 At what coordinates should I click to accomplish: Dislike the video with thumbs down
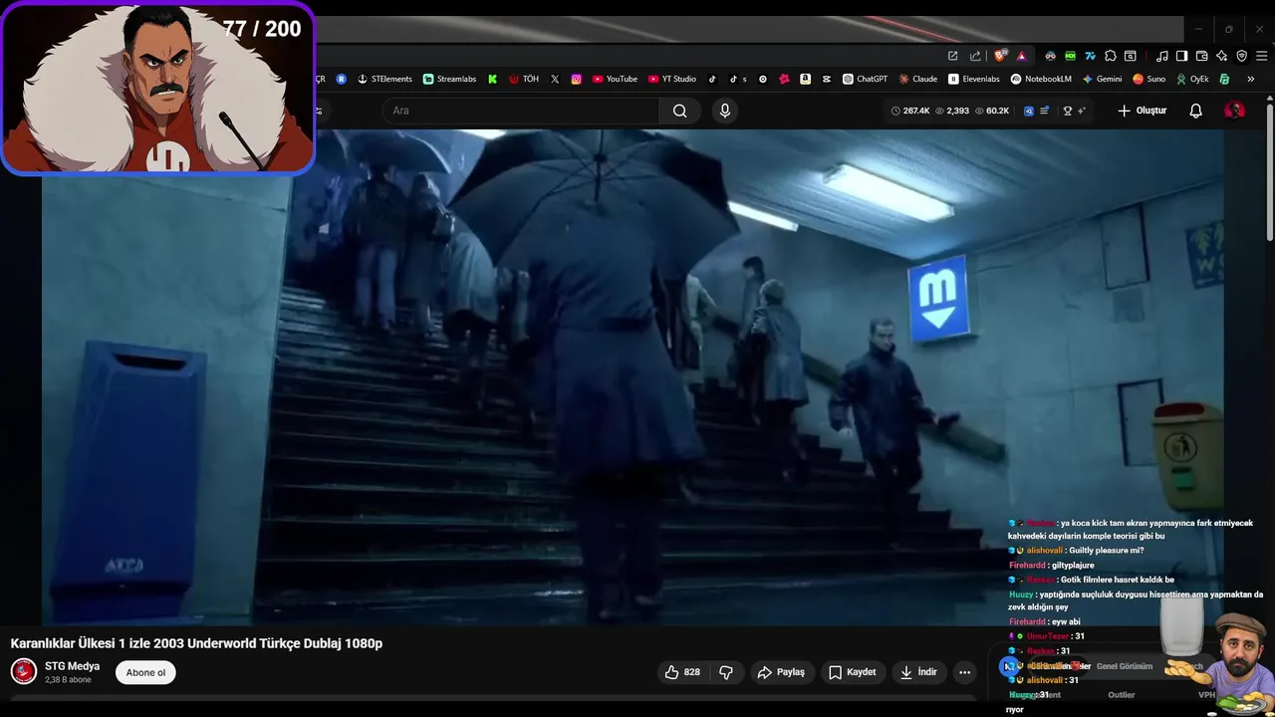pos(726,672)
